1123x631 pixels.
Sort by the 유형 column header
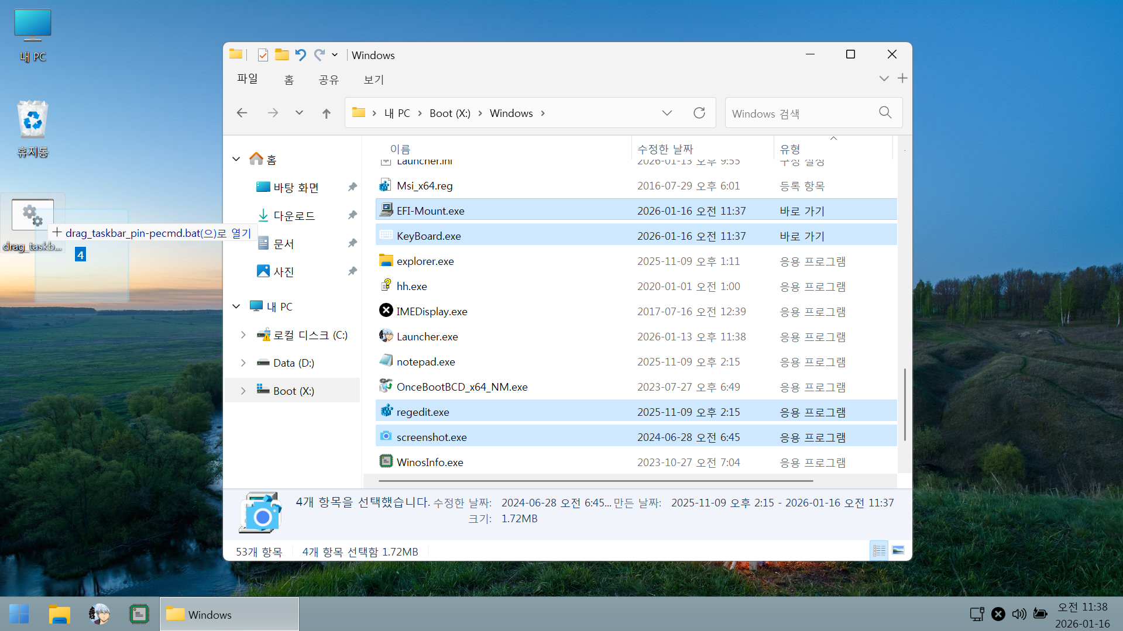(790, 149)
